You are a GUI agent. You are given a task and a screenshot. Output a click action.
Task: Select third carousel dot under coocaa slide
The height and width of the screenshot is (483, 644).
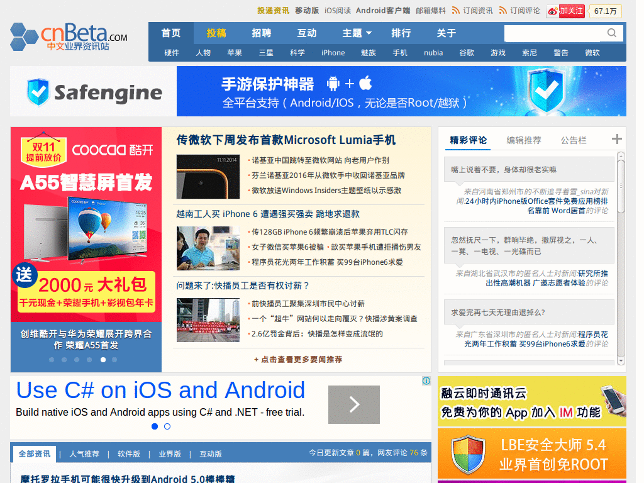(x=77, y=360)
